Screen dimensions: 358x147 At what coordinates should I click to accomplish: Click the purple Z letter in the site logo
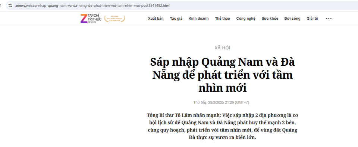[84, 19]
